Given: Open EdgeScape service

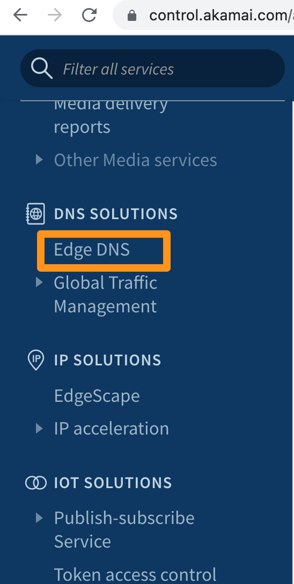Looking at the screenshot, I should (x=97, y=395).
